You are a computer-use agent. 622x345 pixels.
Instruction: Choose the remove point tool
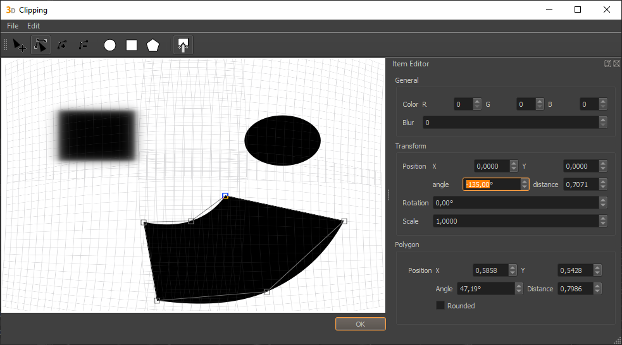click(83, 45)
